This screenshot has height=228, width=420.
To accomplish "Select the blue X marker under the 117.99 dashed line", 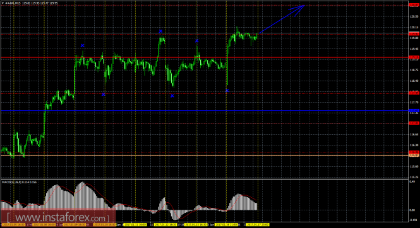I will click(x=104, y=94).
